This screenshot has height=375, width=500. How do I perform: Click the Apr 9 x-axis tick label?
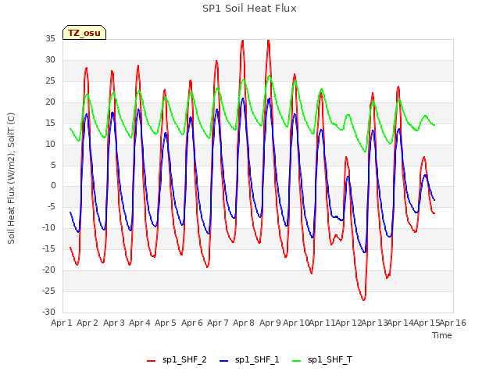click(270, 323)
